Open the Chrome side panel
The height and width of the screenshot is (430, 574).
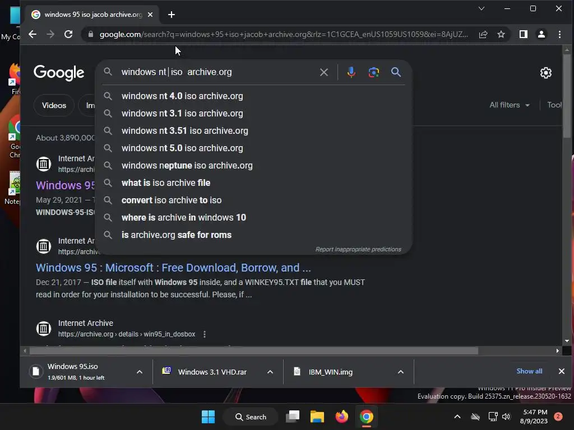click(524, 34)
